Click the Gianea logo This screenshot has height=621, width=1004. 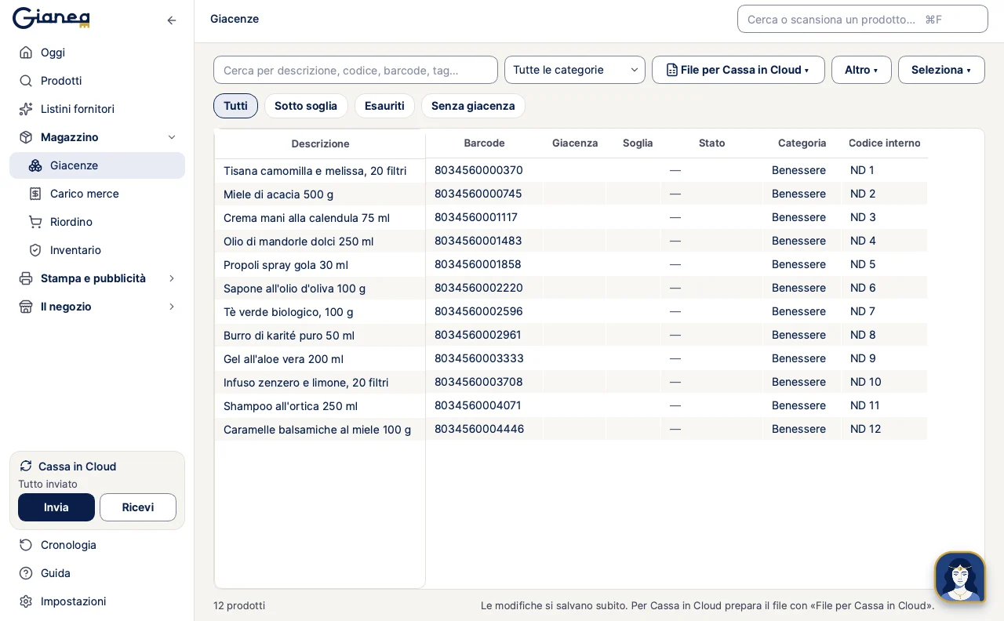click(51, 18)
